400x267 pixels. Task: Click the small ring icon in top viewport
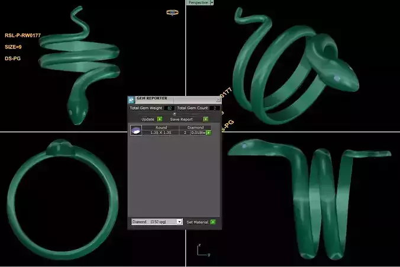(x=172, y=12)
